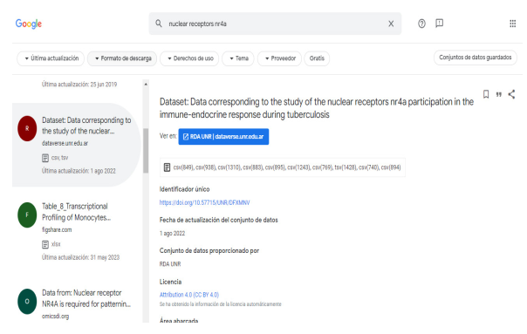Open Attribution 4.0 (CC BY 4.0) license
Screen dimensions: 527x334
point(189,295)
